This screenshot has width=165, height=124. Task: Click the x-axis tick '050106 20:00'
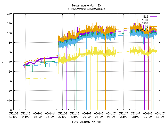(62, 115)
